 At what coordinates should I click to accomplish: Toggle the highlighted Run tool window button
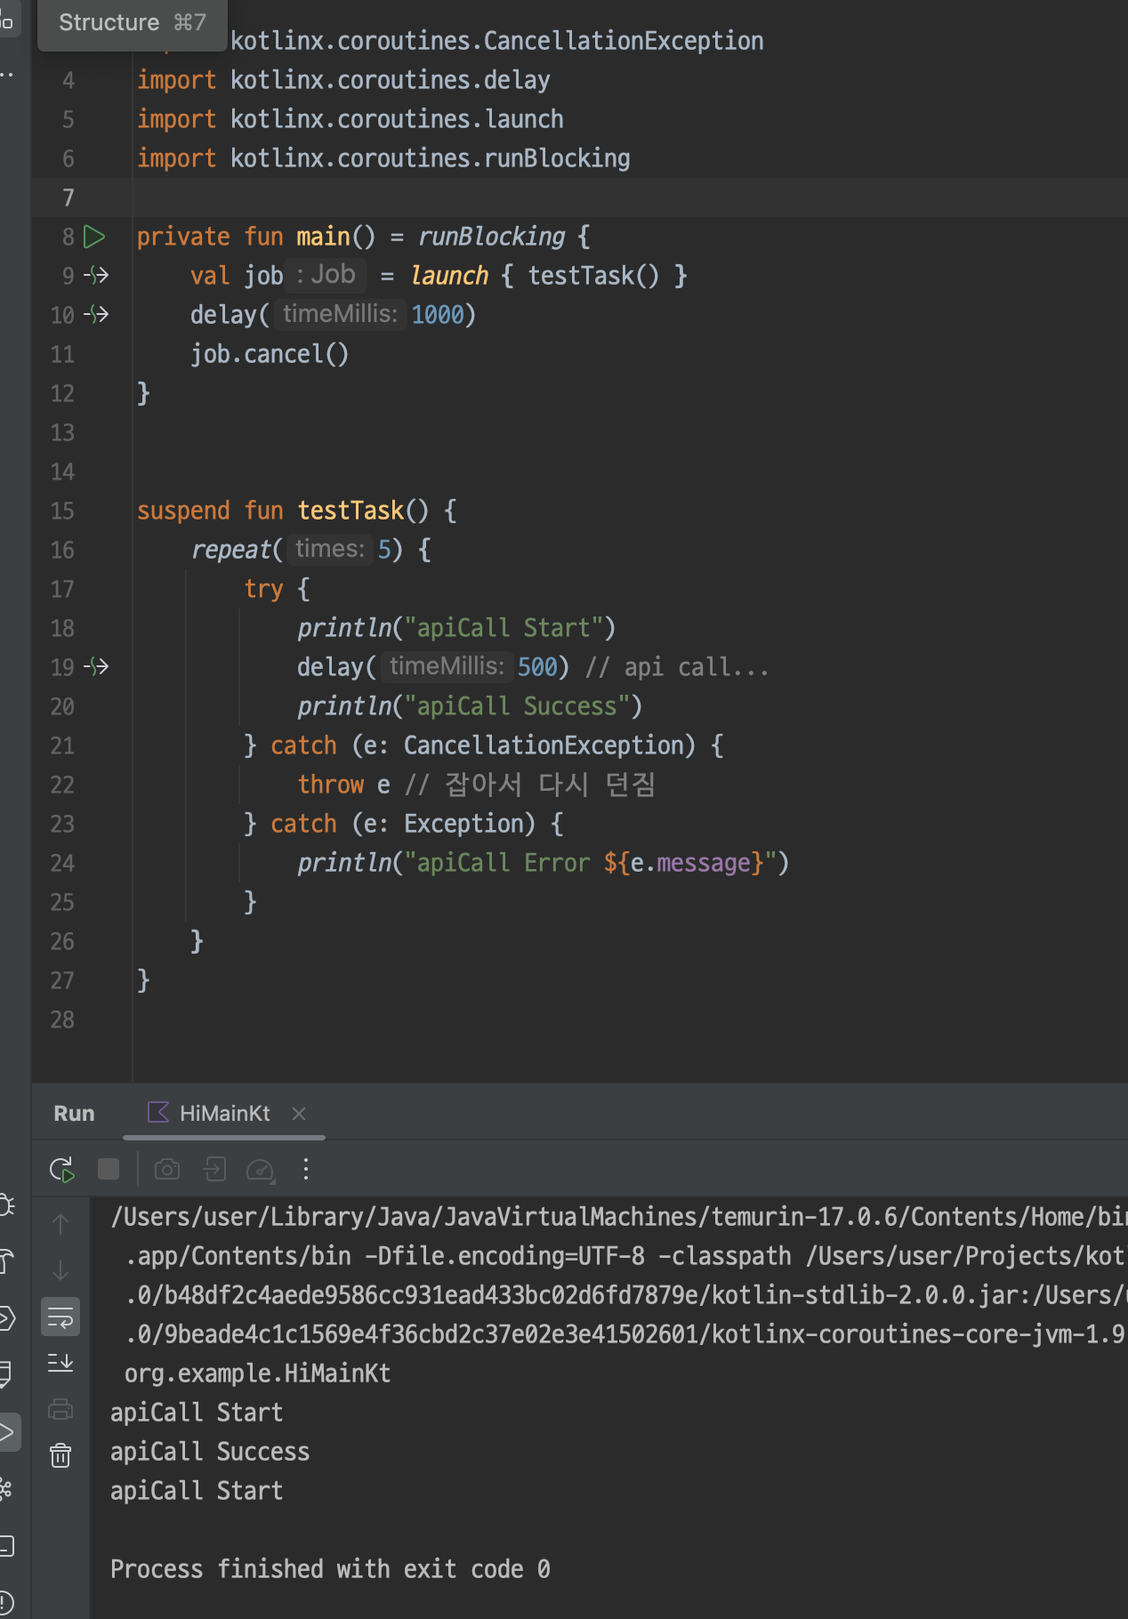(8, 1432)
